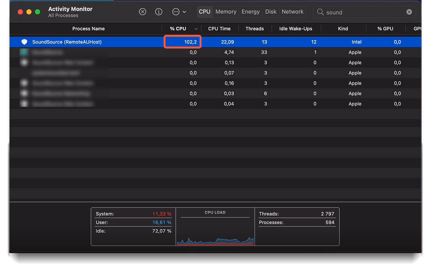
Task: Sort by Process Name column header
Action: click(x=88, y=29)
